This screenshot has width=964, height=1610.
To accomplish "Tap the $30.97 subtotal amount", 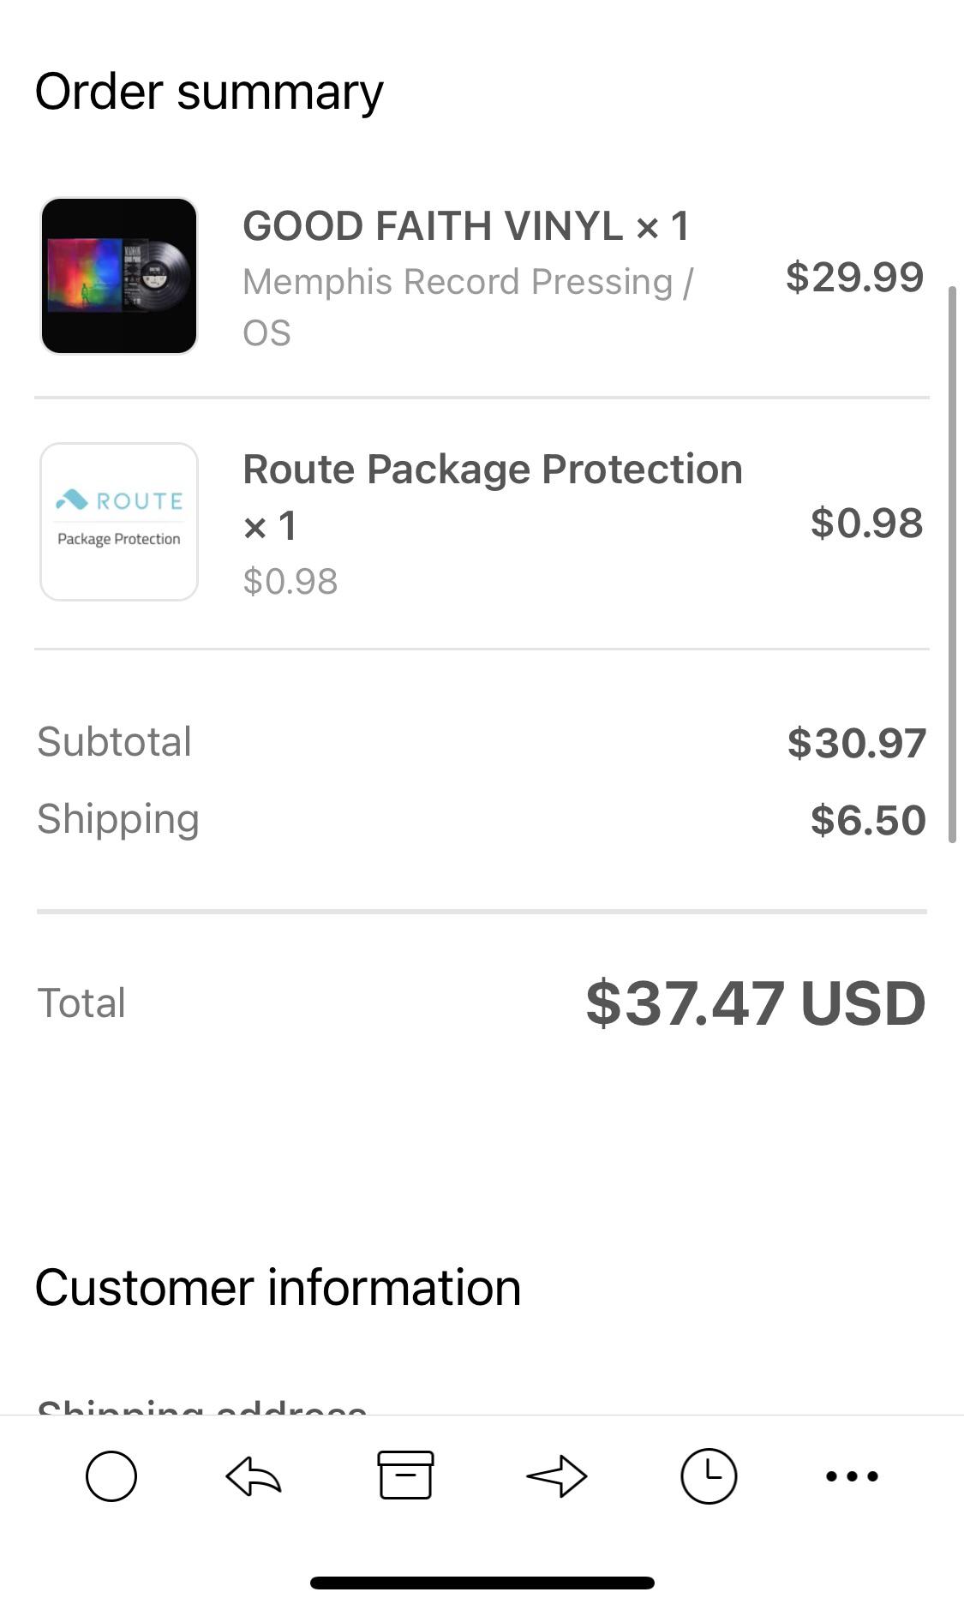I will [x=856, y=743].
